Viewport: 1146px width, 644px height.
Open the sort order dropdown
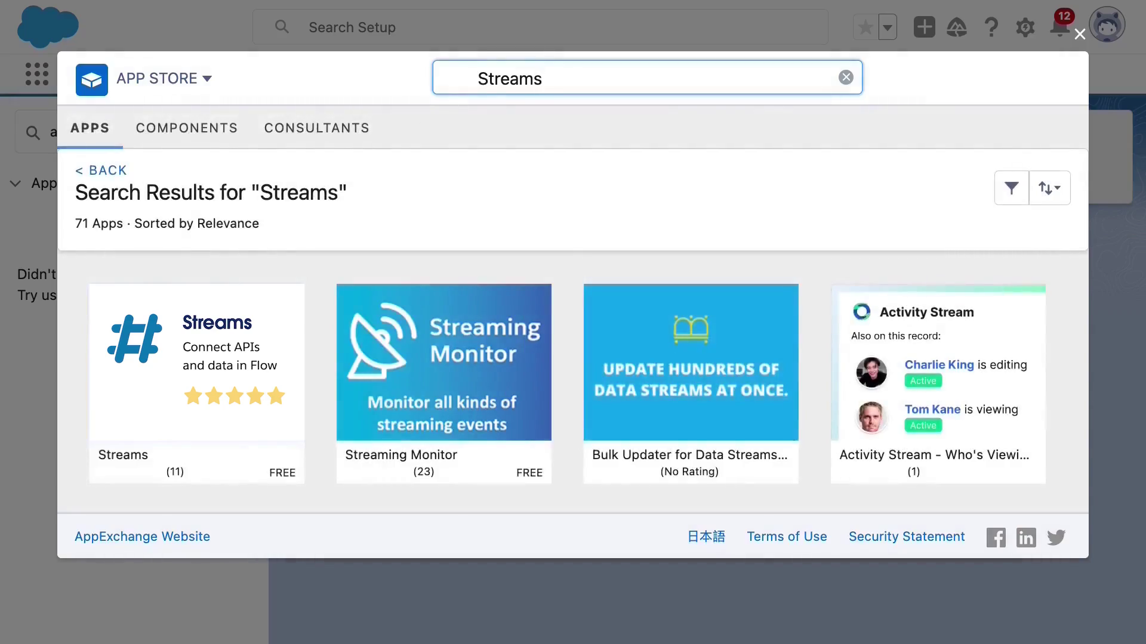click(x=1049, y=188)
